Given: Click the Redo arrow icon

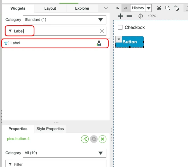Looking at the screenshot, I should coord(126,8).
